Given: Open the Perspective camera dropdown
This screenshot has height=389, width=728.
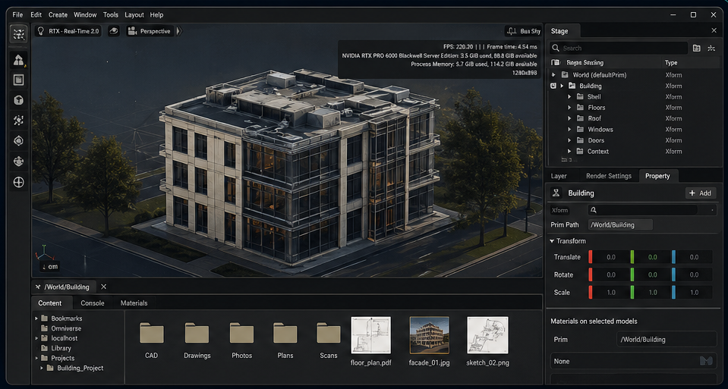Looking at the screenshot, I should click(150, 31).
